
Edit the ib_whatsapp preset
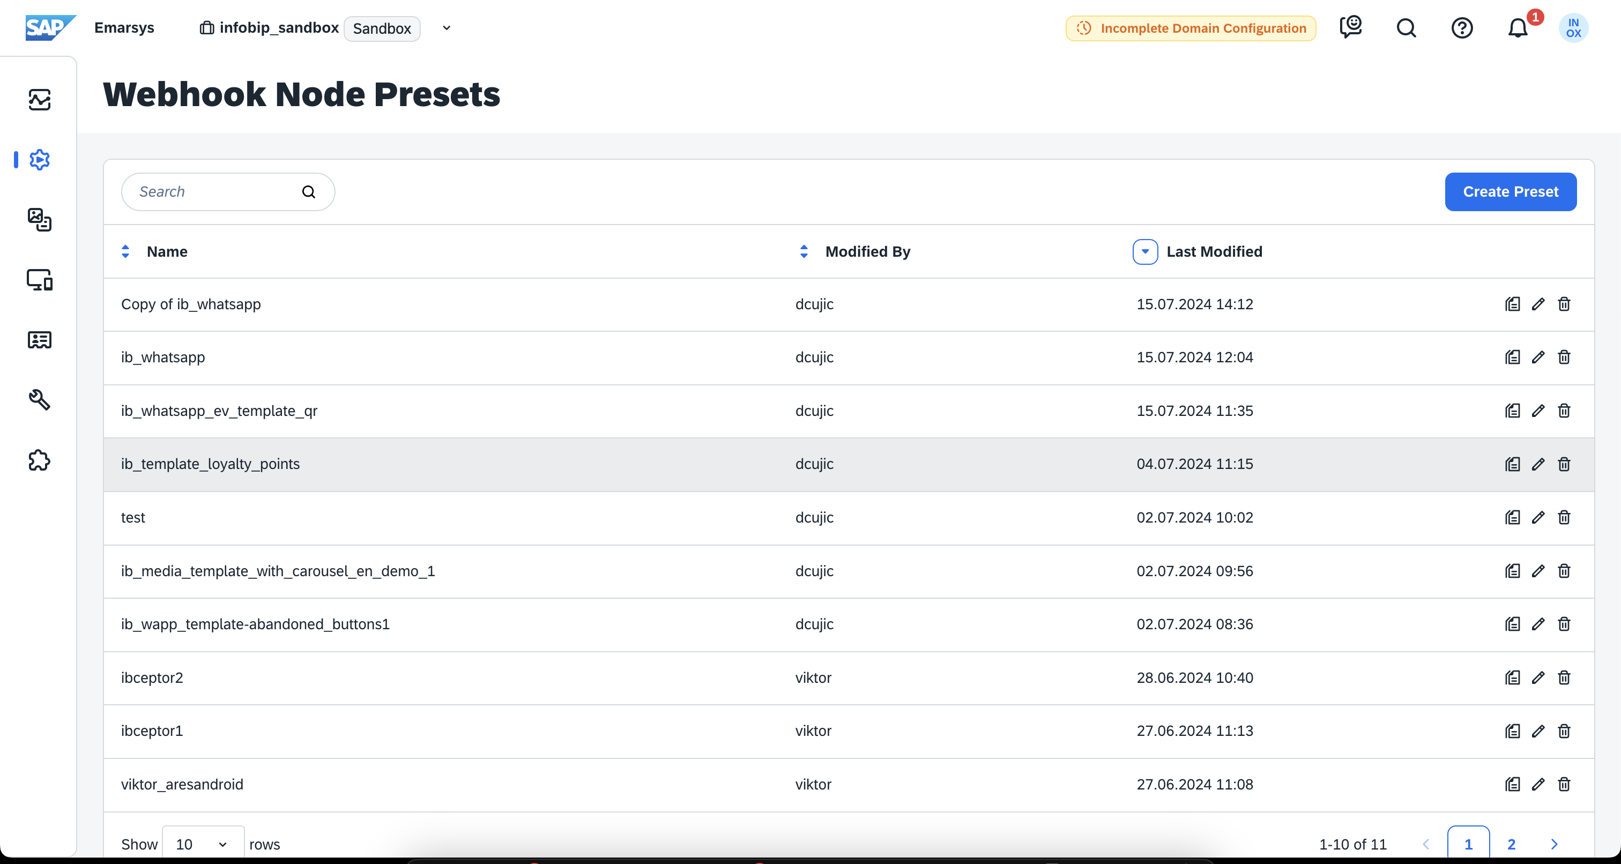click(x=1538, y=357)
